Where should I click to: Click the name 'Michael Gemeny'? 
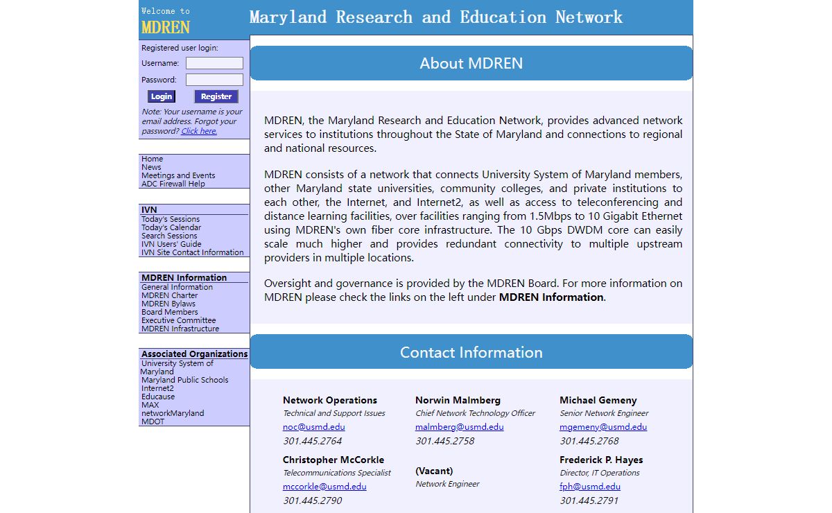[x=598, y=400]
